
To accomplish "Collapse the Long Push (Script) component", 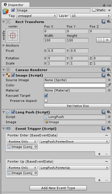I will coord(3,112).
